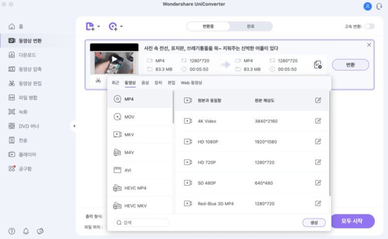Select the MKV format
Image resolution: width=388 pixels, height=239 pixels.
coord(140,135)
